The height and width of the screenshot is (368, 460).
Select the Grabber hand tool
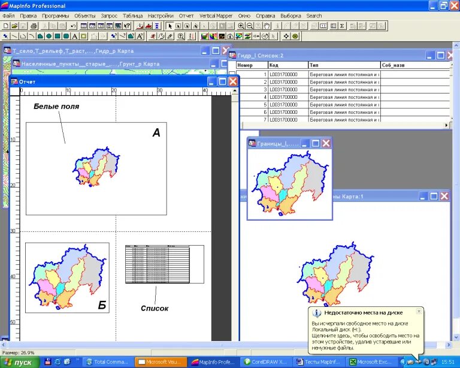(267, 26)
